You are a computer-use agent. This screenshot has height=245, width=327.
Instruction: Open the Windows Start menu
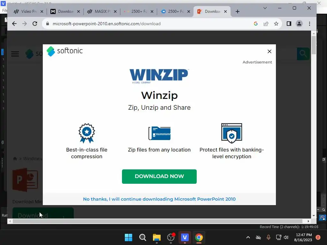128,237
